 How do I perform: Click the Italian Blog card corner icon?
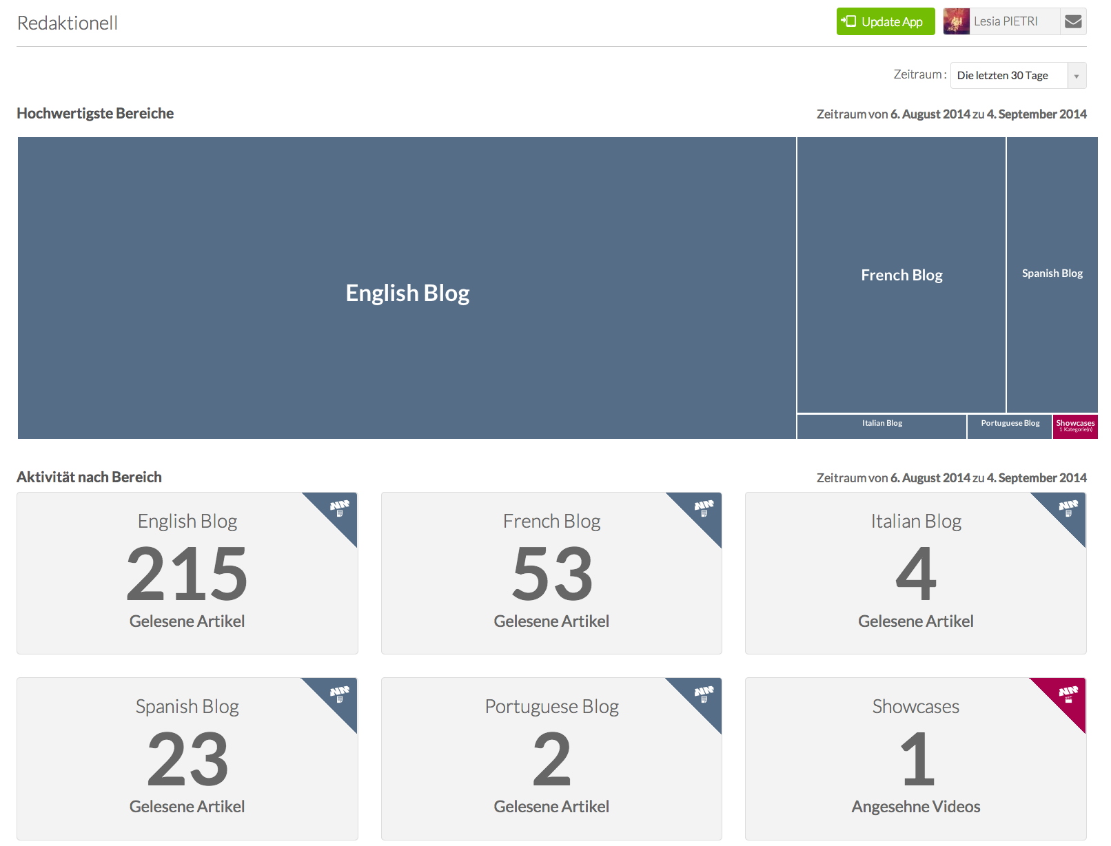pyautogui.click(x=1068, y=508)
